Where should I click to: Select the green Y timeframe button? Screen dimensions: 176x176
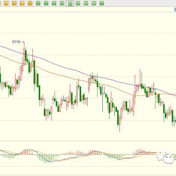pyautogui.click(x=102, y=3)
